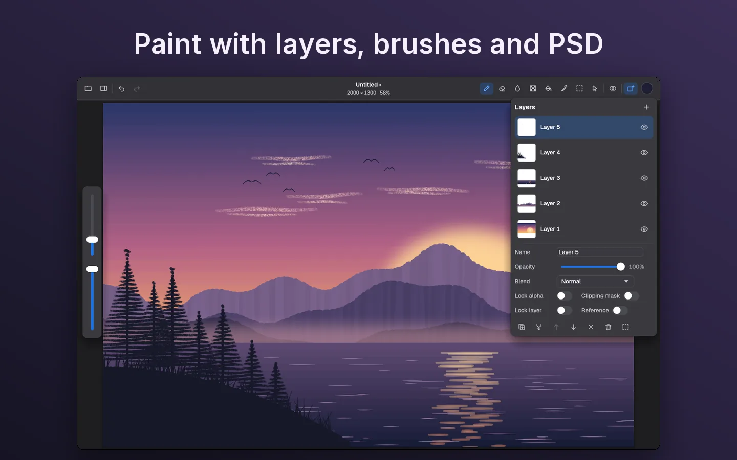737x460 pixels.
Task: Choose the rectangular Selection tool in toolbar
Action: [x=579, y=88]
